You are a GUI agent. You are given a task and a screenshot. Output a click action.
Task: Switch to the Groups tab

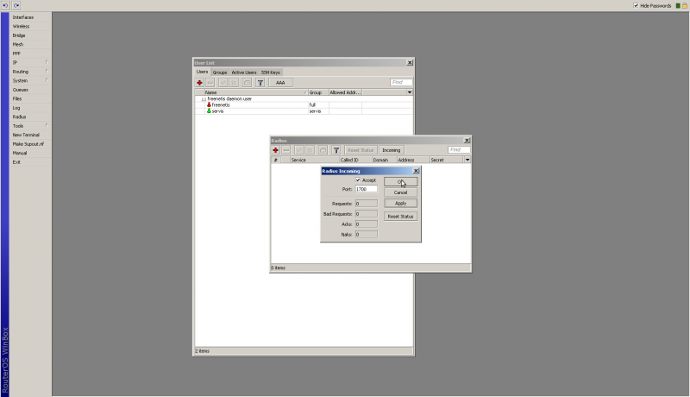pyautogui.click(x=220, y=72)
